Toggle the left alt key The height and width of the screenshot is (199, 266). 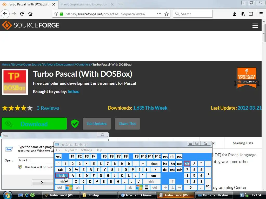pos(78,188)
